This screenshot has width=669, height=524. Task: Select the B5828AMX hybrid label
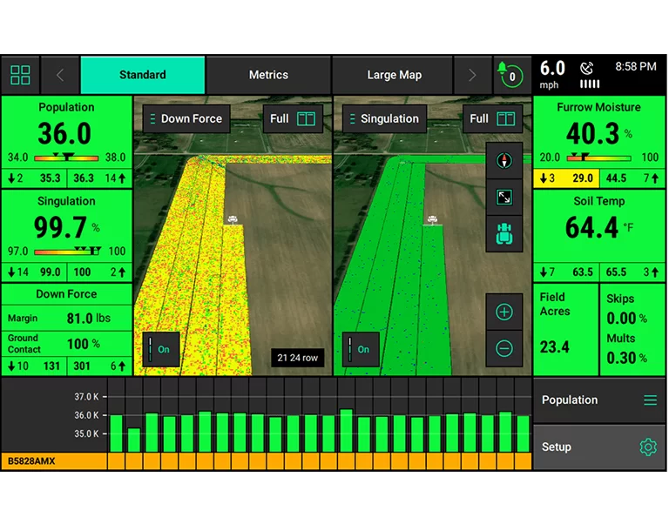[31, 461]
